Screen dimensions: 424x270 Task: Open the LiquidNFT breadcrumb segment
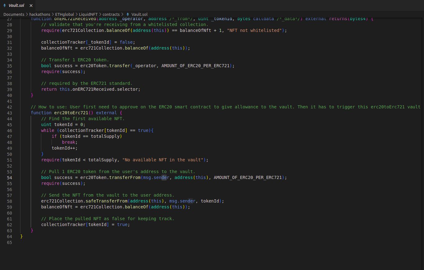(x=88, y=14)
